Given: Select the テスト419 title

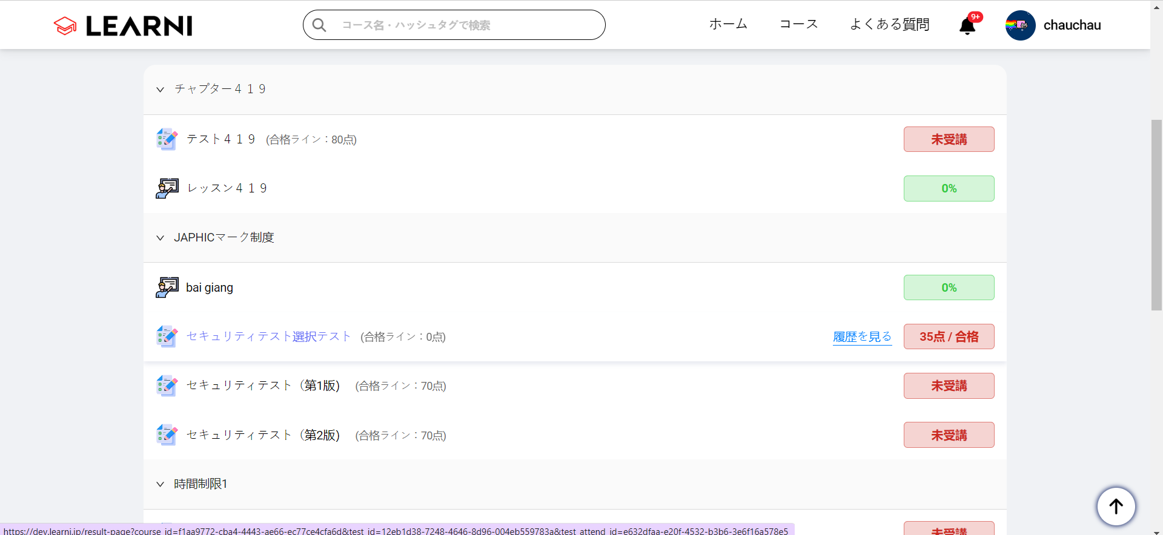Looking at the screenshot, I should (x=221, y=139).
